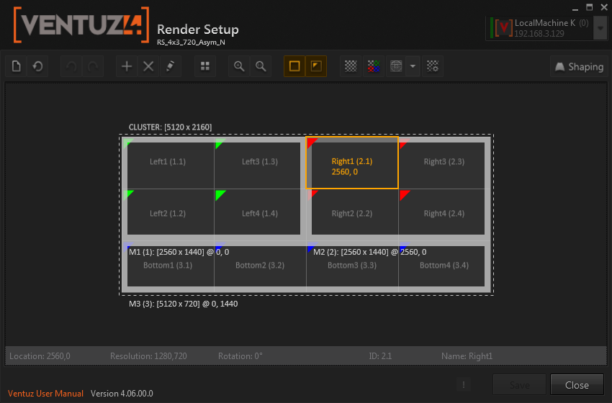Toggle the highlighted square outline view button
The image size is (612, 403).
coord(294,66)
